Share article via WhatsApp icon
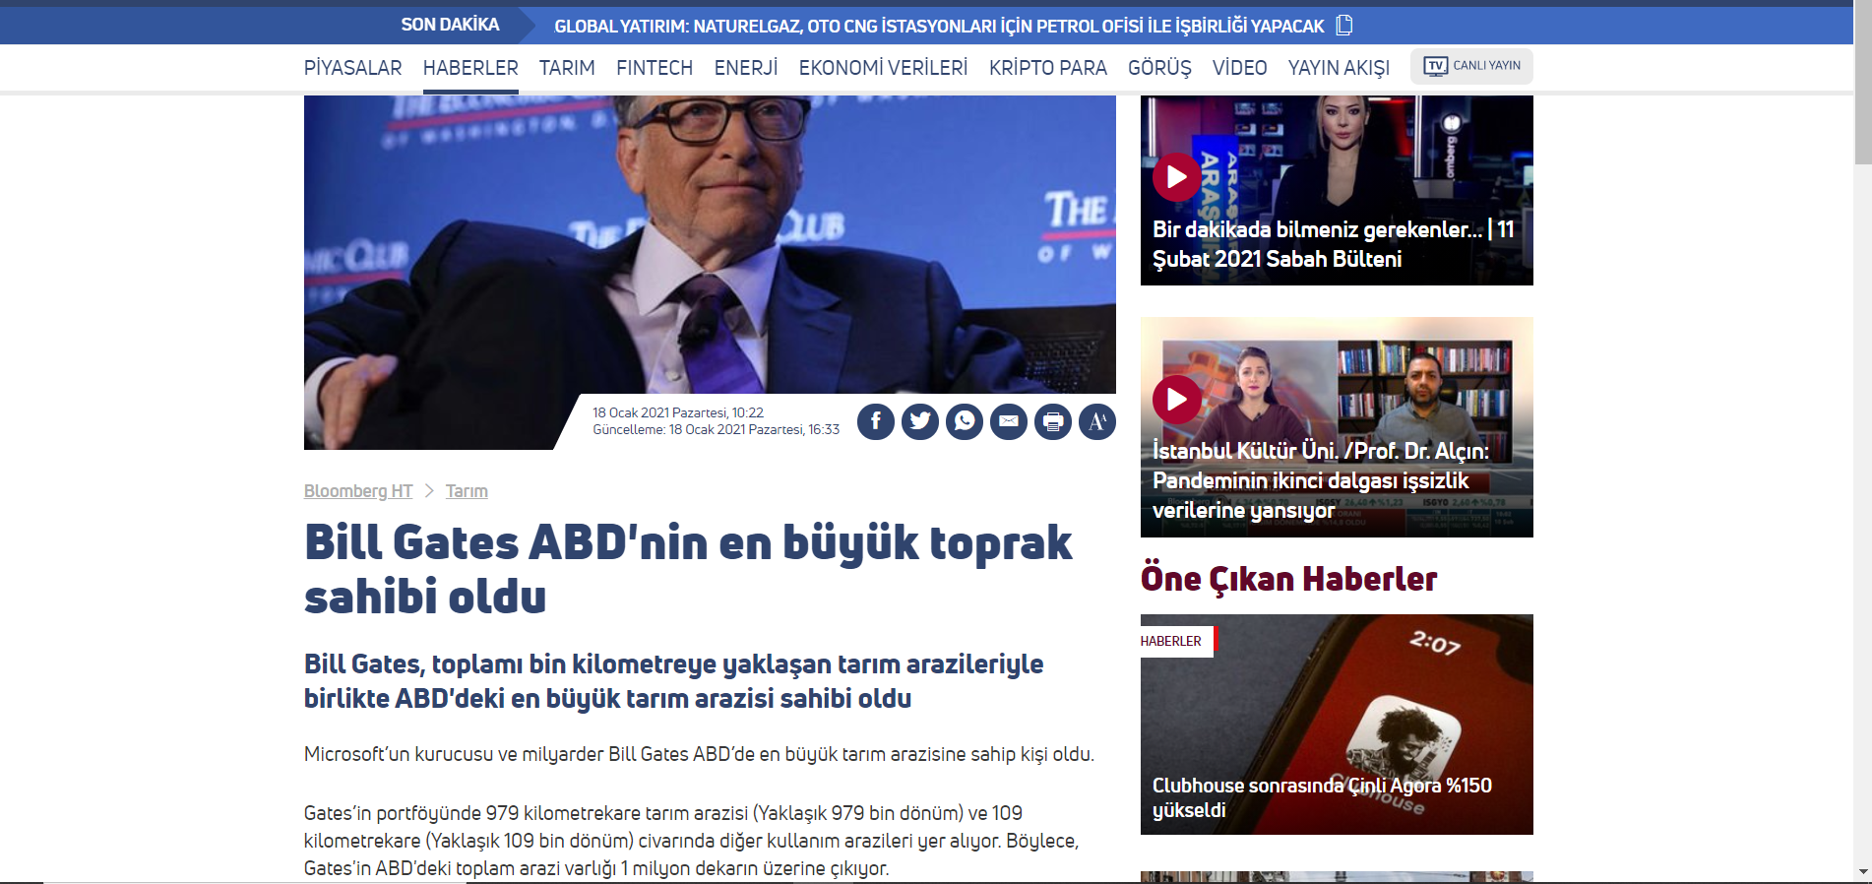This screenshot has width=1872, height=884. [x=965, y=422]
